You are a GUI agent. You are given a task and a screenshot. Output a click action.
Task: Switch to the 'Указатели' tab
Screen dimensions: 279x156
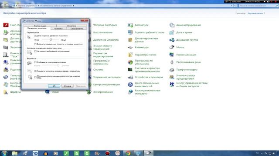point(71,26)
